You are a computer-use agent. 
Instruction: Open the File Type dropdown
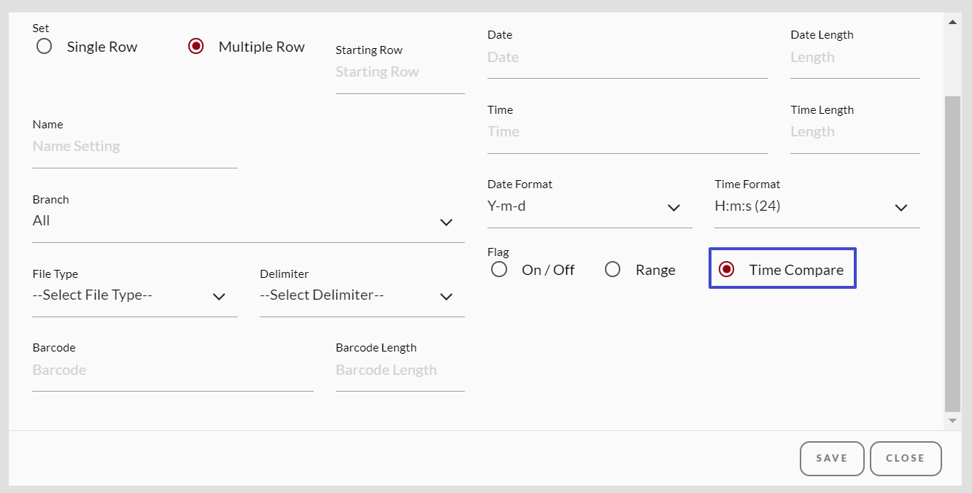(x=135, y=295)
